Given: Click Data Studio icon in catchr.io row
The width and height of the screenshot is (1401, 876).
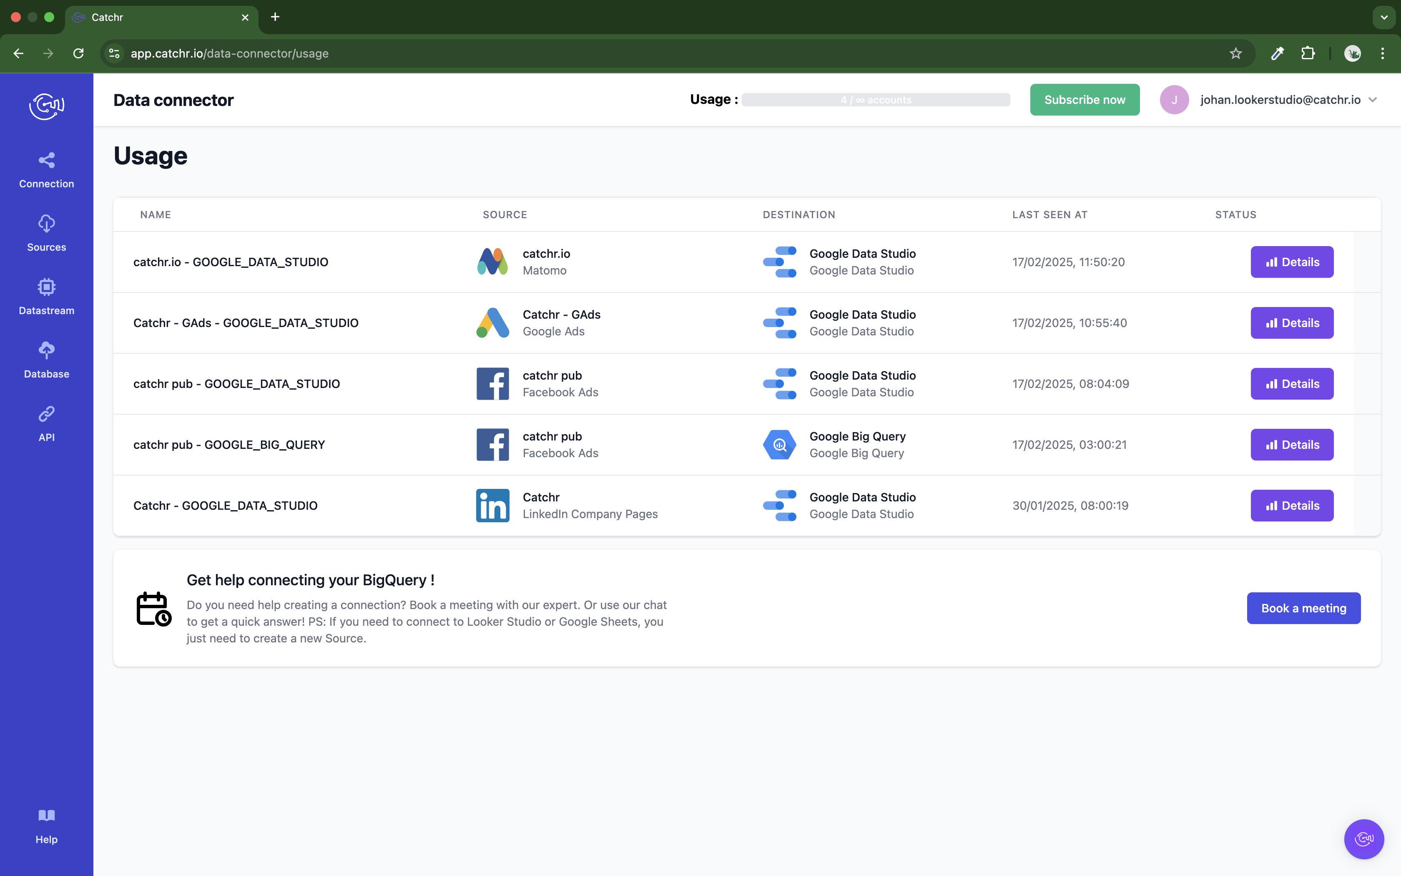Looking at the screenshot, I should [779, 262].
